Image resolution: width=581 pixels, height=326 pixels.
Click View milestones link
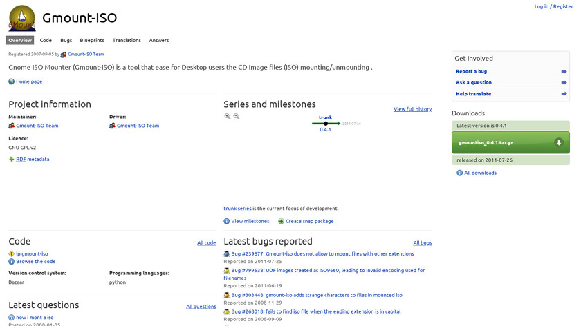(250, 221)
